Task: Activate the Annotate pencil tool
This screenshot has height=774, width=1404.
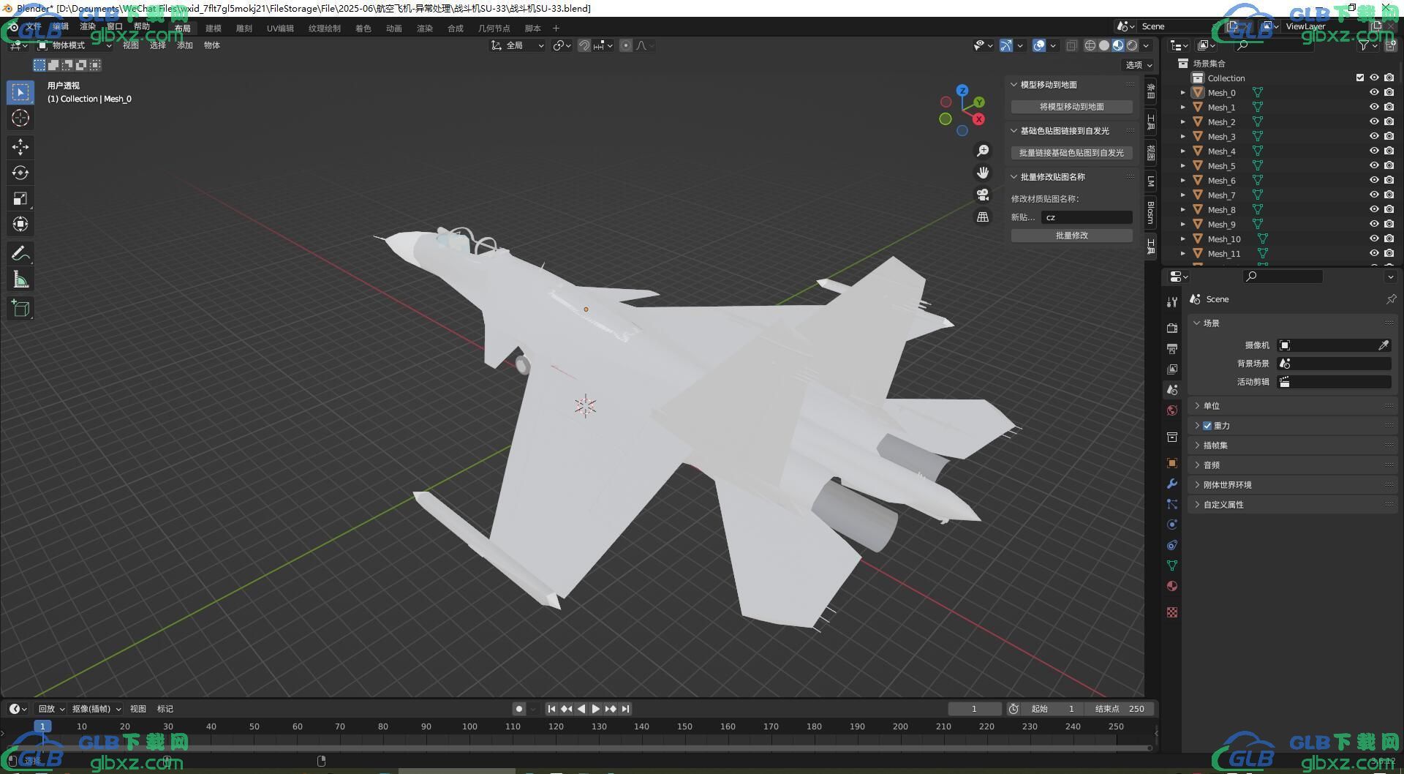Action: tap(20, 254)
